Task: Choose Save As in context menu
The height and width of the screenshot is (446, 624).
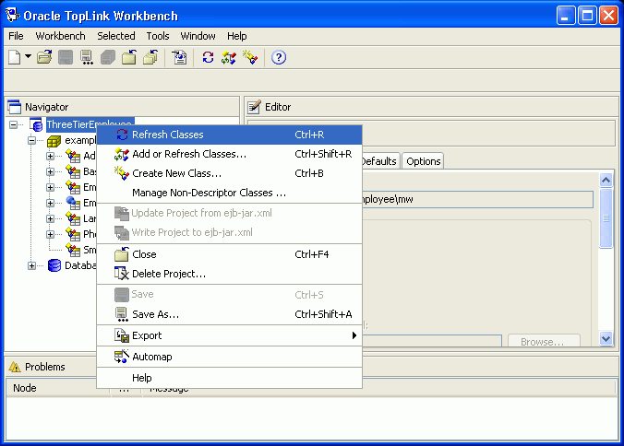Action: tap(229, 314)
